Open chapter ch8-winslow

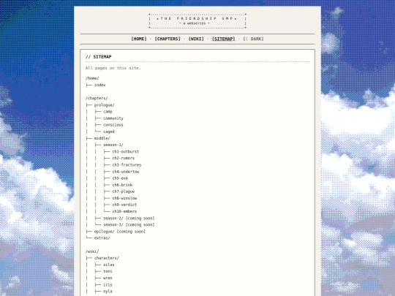pos(124,198)
